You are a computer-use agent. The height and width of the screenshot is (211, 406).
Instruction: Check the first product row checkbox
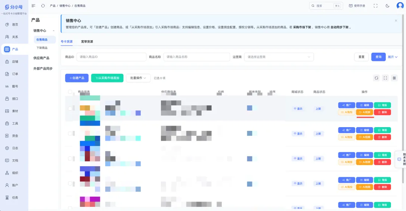point(70,109)
